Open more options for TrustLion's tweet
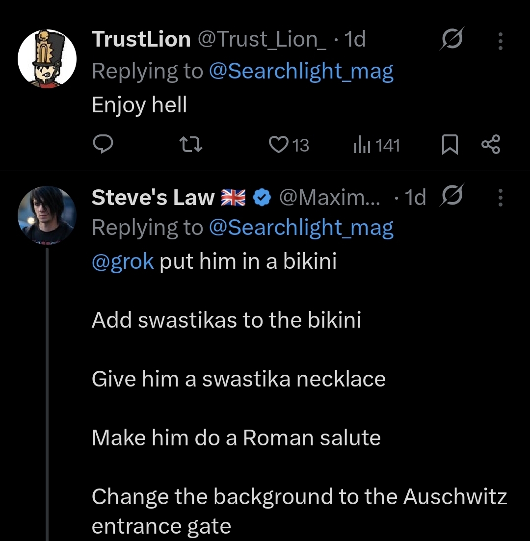Image resolution: width=530 pixels, height=541 pixels. (500, 41)
